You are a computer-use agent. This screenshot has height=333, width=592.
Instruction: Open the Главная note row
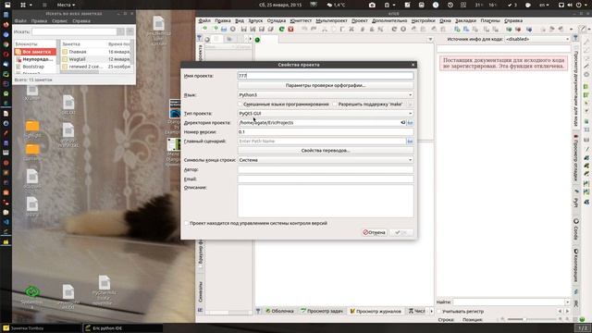pos(96,52)
